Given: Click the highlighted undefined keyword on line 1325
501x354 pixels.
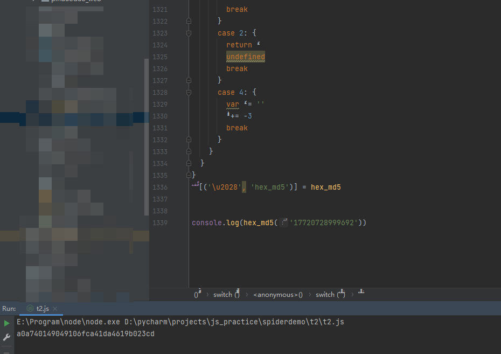Looking at the screenshot, I should [245, 57].
